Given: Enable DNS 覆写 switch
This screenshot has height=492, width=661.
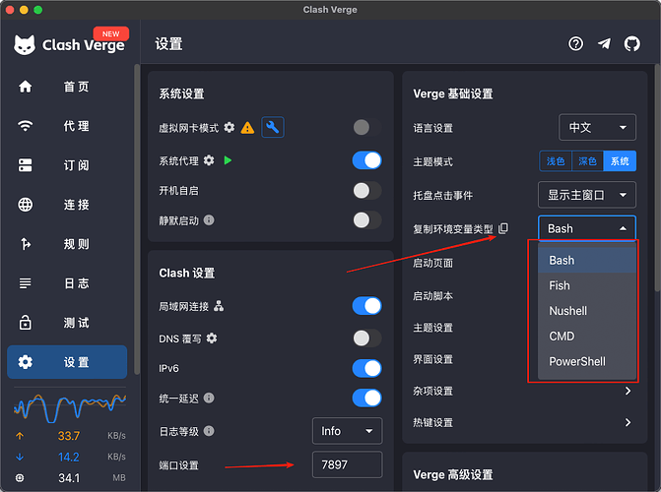Looking at the screenshot, I should click(367, 338).
